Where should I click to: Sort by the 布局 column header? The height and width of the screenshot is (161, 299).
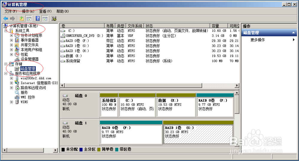click(x=110, y=26)
